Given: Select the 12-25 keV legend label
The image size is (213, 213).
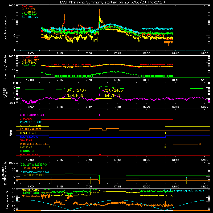Looking at the screenshot, I should coord(29,12).
